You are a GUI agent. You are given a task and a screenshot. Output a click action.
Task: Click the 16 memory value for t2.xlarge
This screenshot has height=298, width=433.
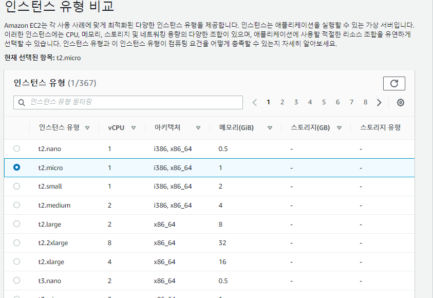click(222, 262)
